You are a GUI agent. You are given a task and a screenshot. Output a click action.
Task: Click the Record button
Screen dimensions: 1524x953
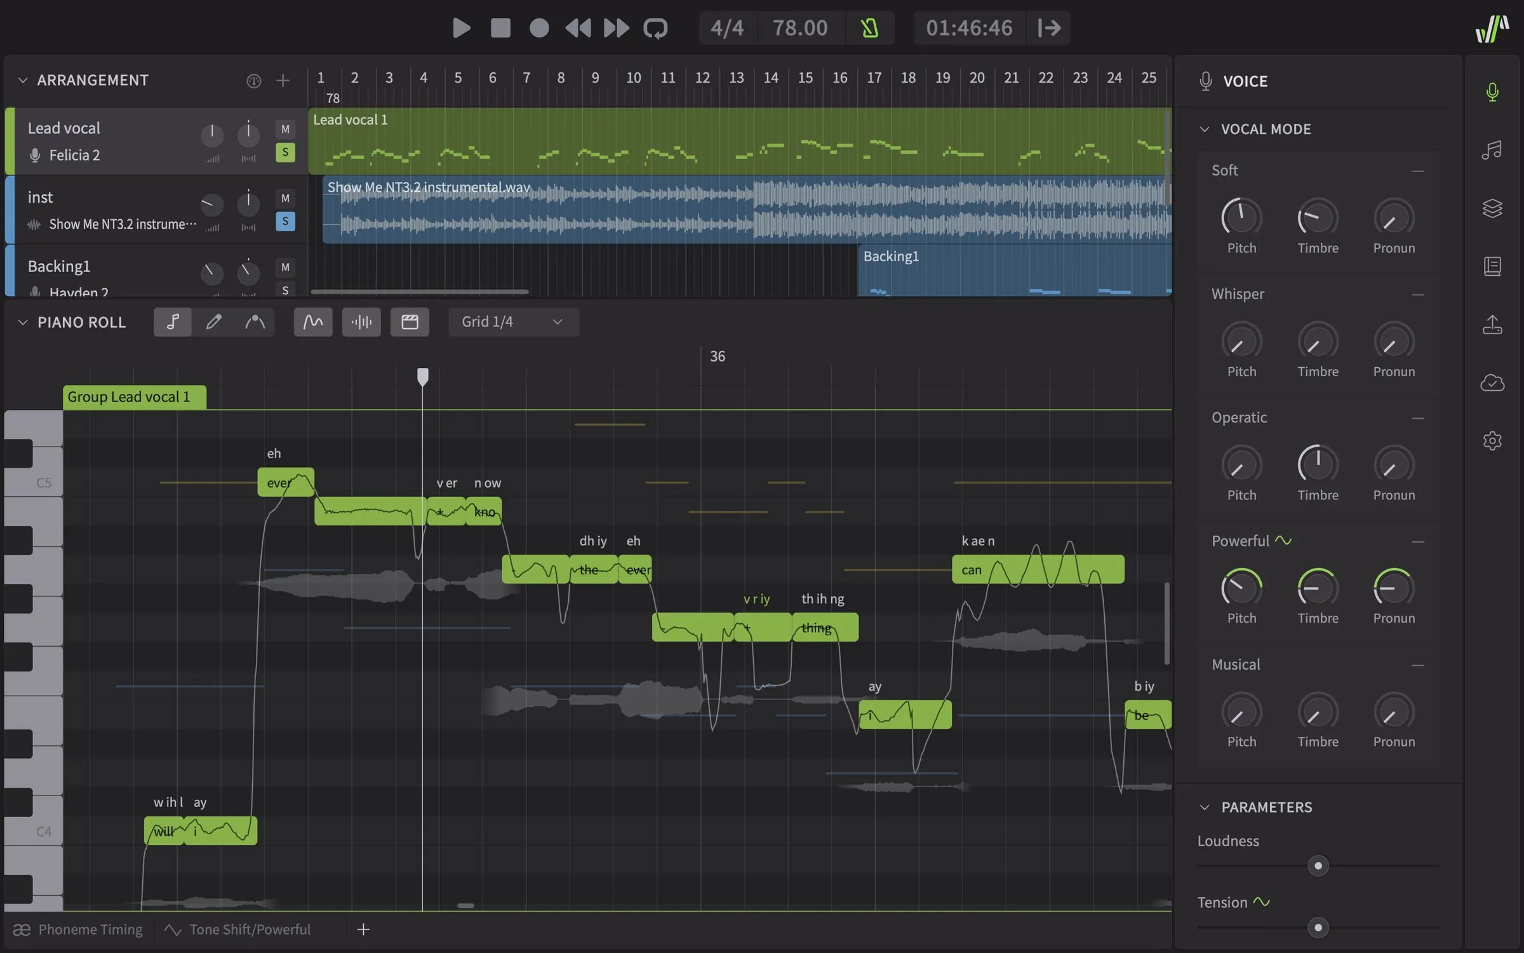point(539,28)
